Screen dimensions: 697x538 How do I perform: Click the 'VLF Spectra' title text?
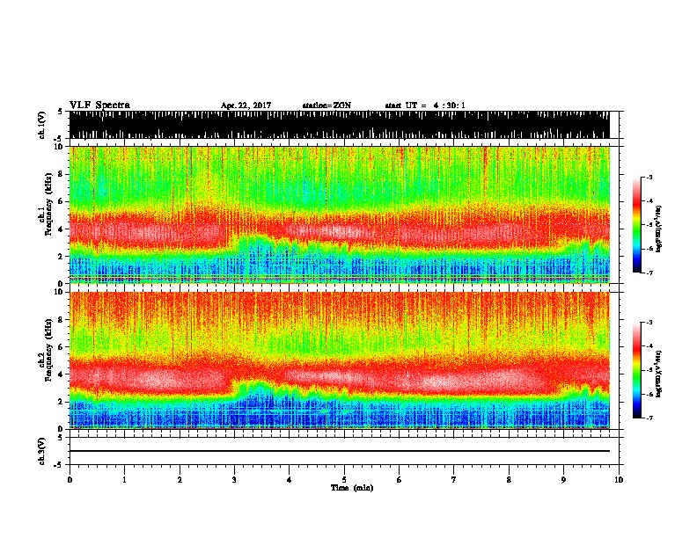(99, 105)
